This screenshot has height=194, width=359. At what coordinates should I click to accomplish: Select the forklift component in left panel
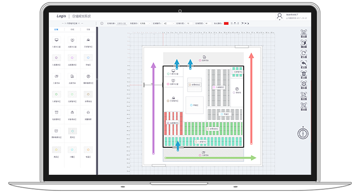[x=88, y=40]
